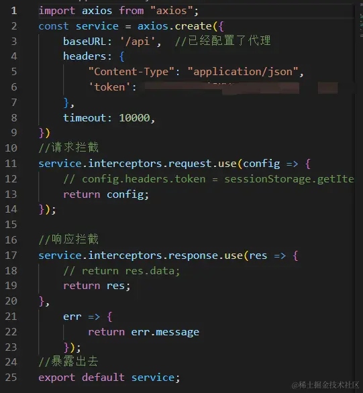The image size is (363, 393).
Task: Click 'export' keyword on line 25
Action: tap(57, 378)
